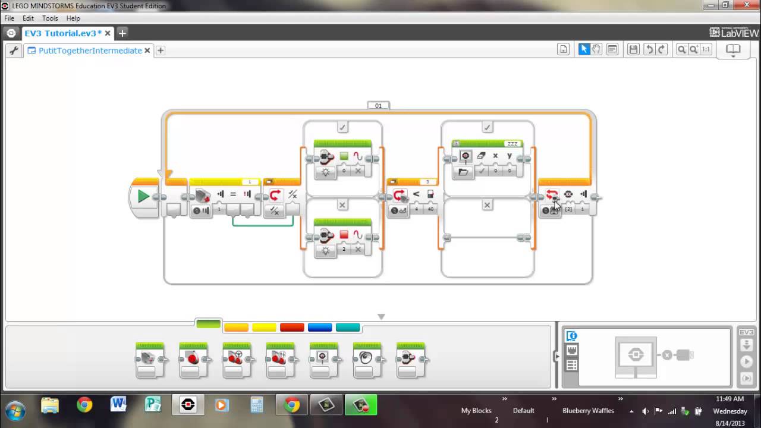Click the green color button on upper status light block
This screenshot has width=761, height=428.
tap(344, 156)
